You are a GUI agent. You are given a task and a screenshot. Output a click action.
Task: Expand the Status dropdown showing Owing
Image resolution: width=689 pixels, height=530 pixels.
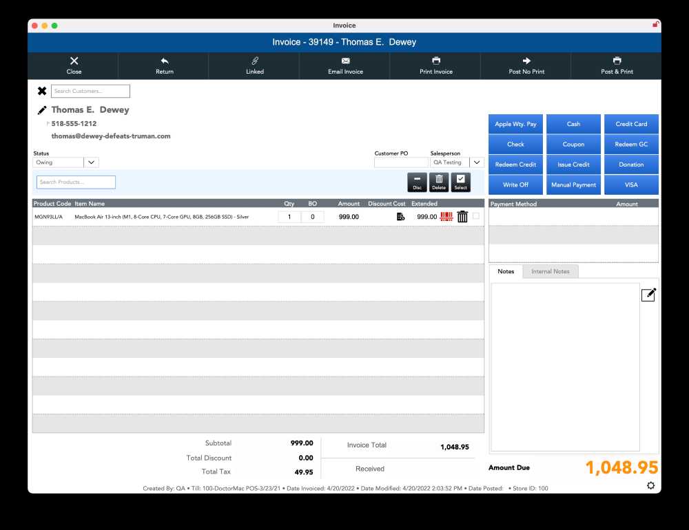point(92,162)
